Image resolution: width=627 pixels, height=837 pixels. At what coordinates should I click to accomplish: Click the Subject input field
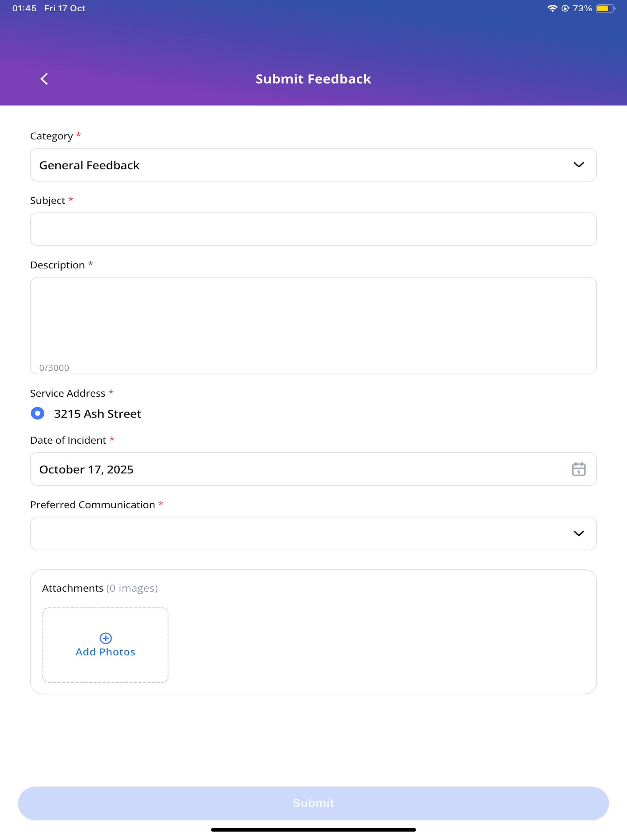[x=313, y=229]
